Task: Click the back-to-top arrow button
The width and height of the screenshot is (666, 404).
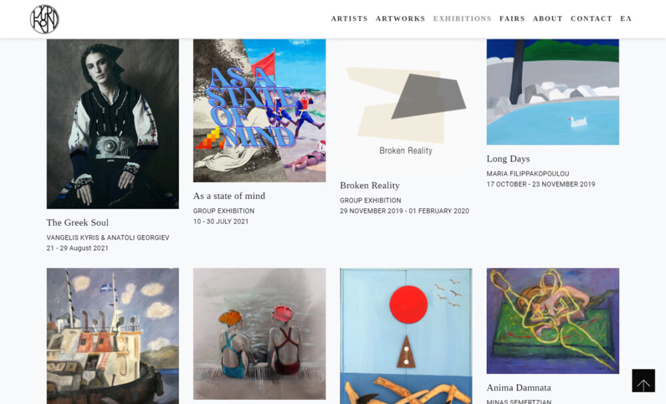Action: (x=643, y=380)
